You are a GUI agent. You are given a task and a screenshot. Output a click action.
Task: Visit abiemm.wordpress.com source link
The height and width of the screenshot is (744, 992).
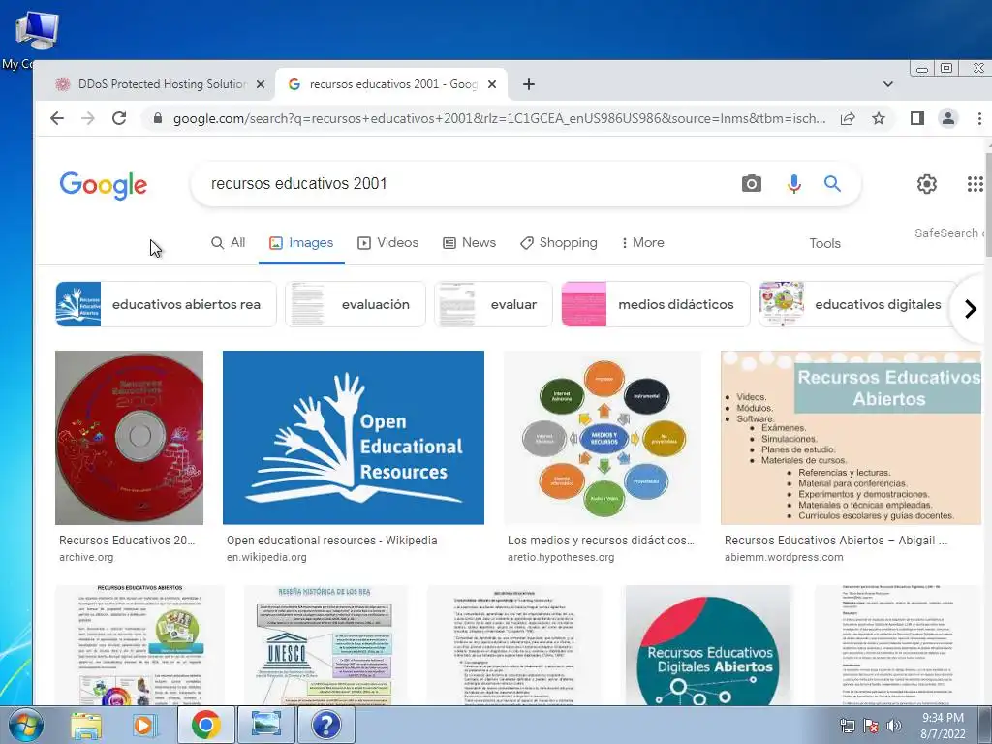click(x=783, y=557)
